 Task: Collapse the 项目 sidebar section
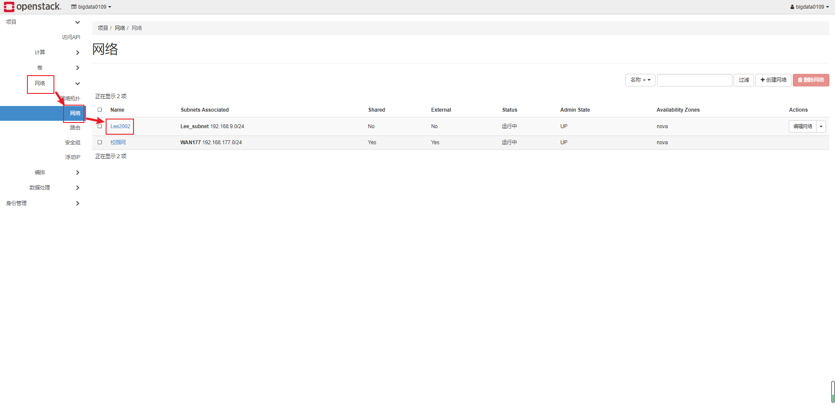[x=77, y=22]
